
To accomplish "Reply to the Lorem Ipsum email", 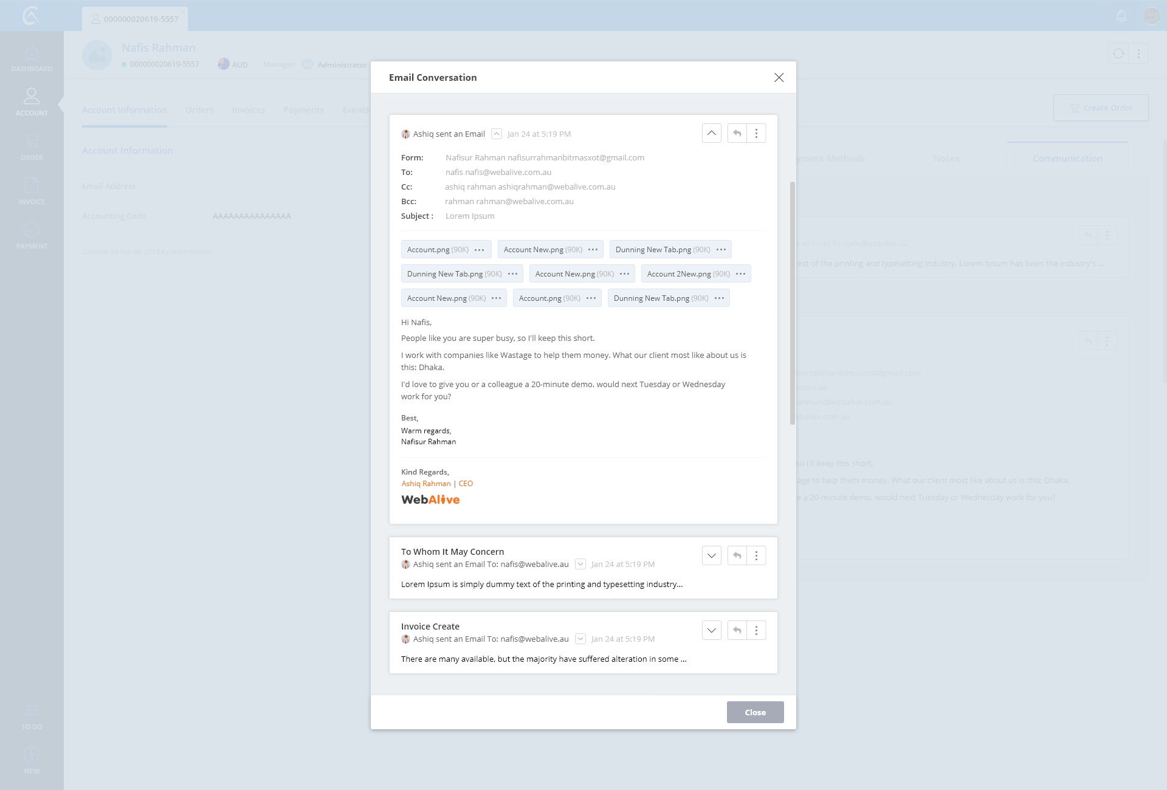I will (x=737, y=133).
